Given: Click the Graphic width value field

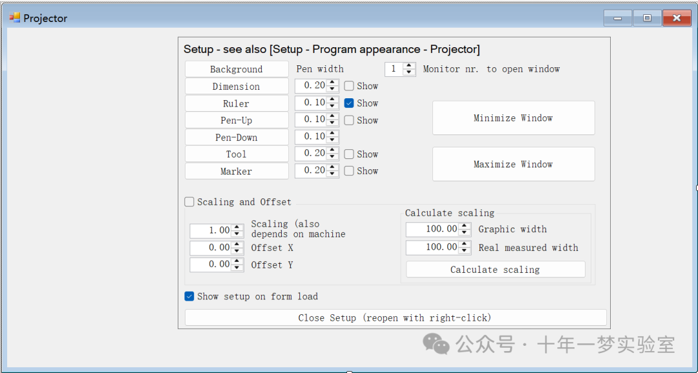Looking at the screenshot, I should (432, 229).
